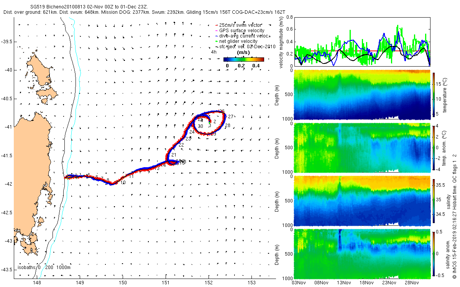Click the '23Nov' date tick
The image size is (460, 287).
(x=389, y=283)
